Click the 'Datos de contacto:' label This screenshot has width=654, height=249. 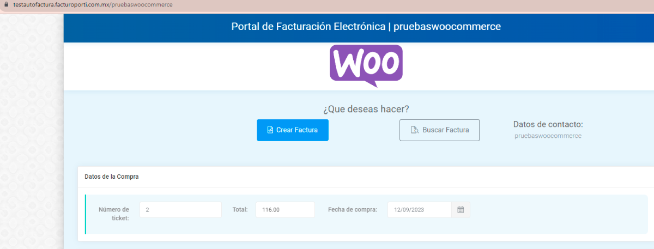[548, 124]
